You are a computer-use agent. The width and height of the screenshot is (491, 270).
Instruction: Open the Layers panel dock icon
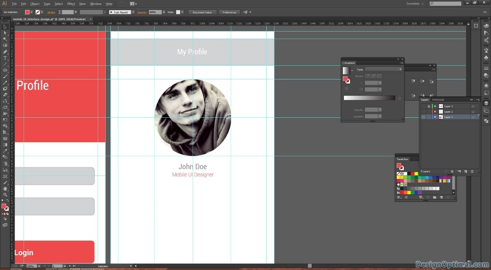pos(486,103)
